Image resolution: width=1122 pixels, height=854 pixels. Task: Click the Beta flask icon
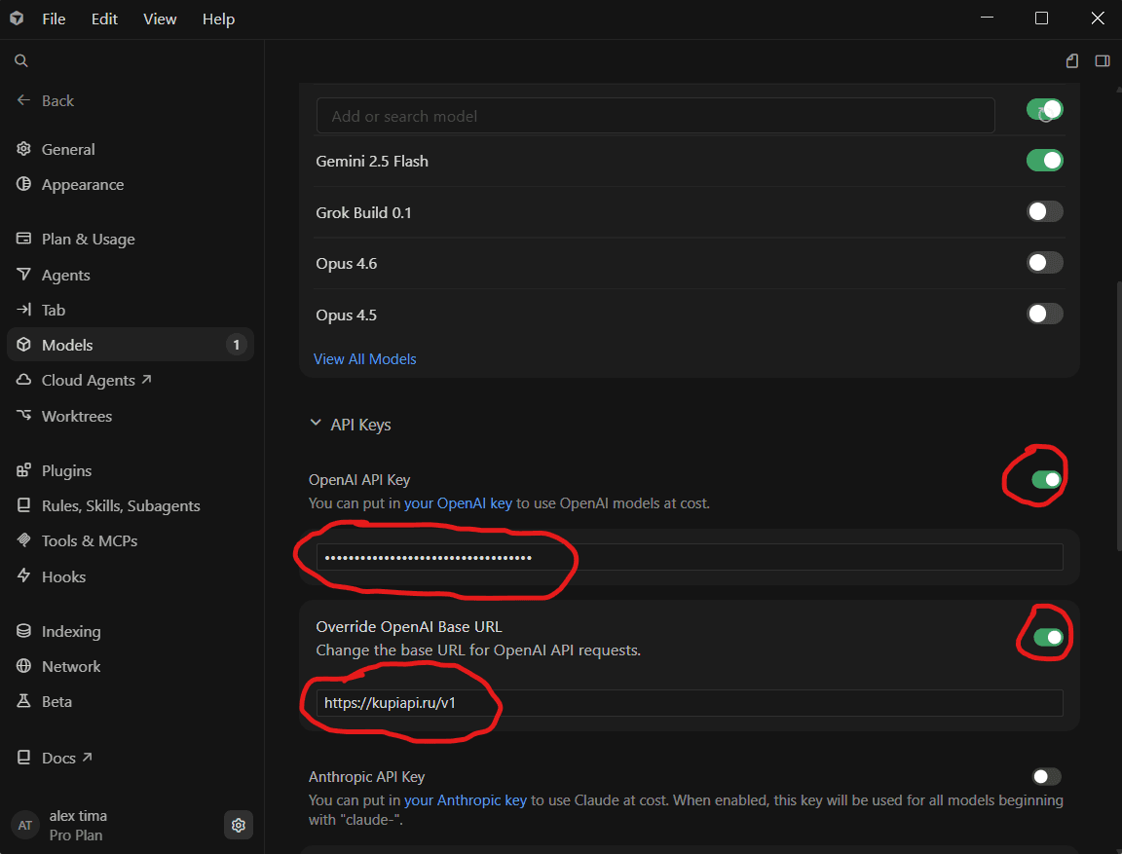[23, 701]
